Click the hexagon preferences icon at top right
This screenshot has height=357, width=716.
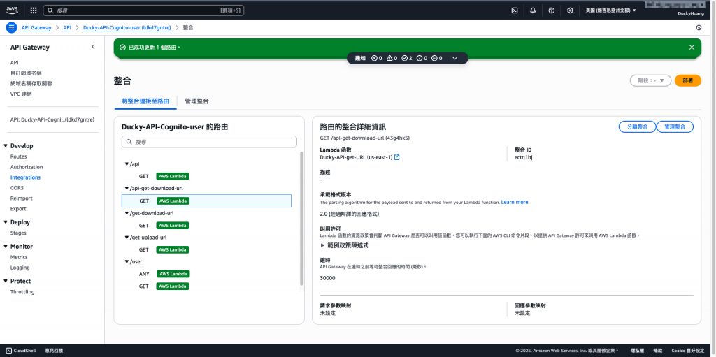pos(699,27)
